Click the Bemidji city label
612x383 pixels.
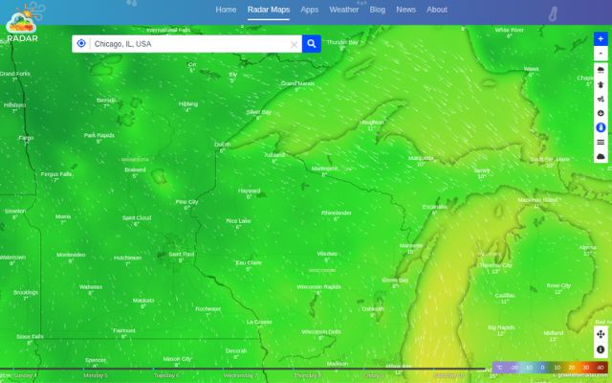106,101
